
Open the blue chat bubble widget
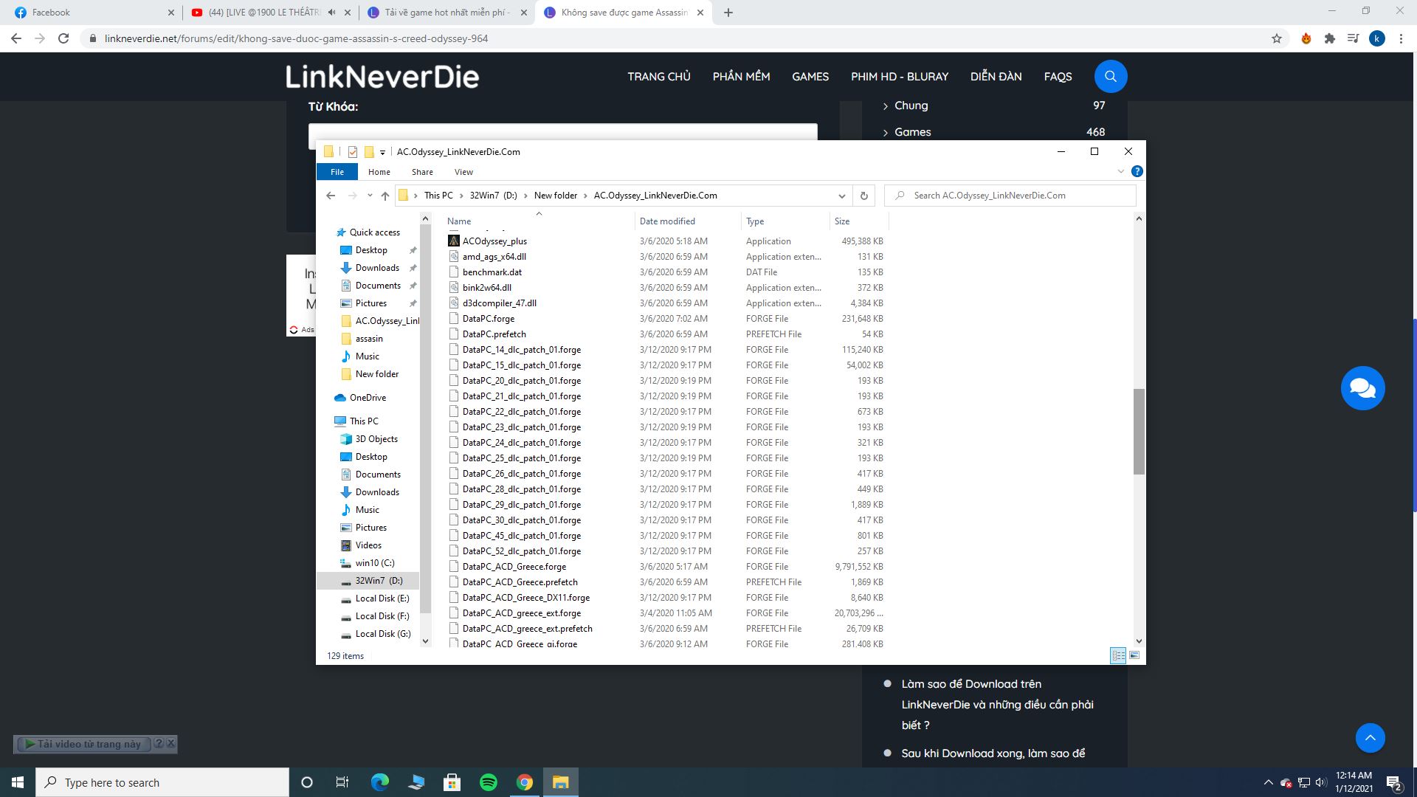1362,388
